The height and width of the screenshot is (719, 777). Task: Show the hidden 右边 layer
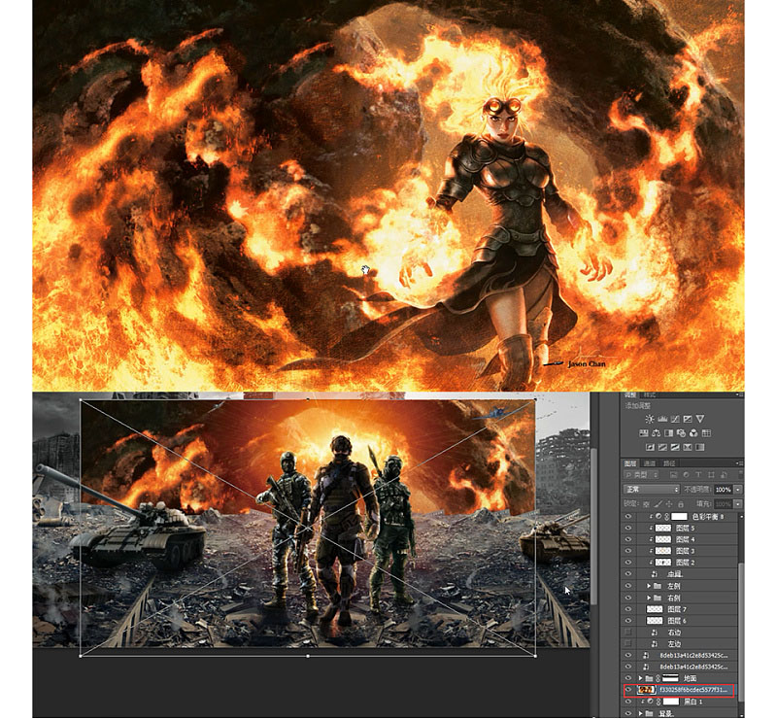coord(628,633)
